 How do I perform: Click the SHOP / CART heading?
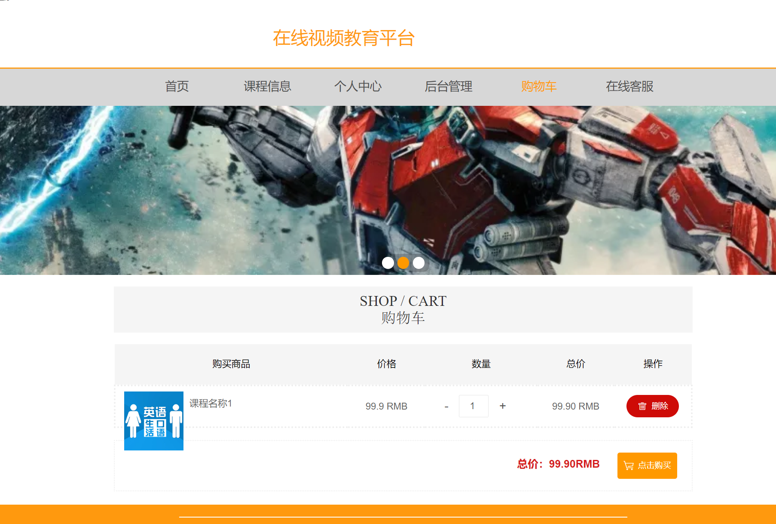403,301
